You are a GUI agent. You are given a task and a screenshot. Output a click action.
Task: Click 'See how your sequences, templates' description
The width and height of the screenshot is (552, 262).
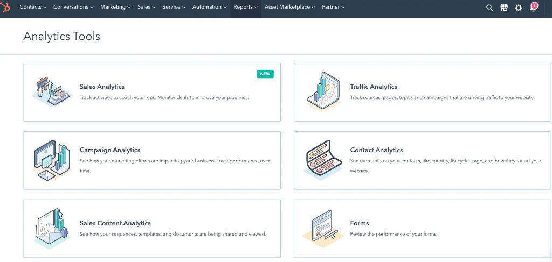click(173, 234)
